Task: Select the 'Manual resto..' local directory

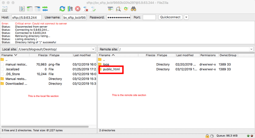Action: (x=49, y=79)
